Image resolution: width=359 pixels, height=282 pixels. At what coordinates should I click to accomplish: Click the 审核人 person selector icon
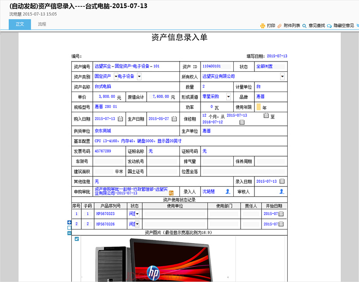click(282, 191)
